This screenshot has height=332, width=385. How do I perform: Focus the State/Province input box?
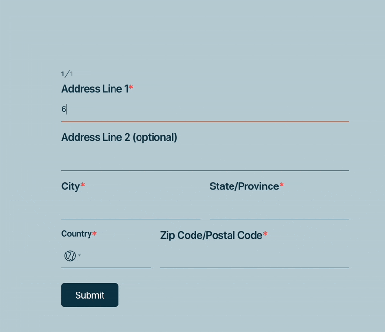pyautogui.click(x=279, y=208)
